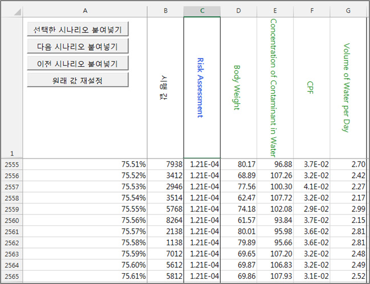Screen dimensions: 370x284
Task: Click Concentration cell 107.26
Action: (x=275, y=176)
